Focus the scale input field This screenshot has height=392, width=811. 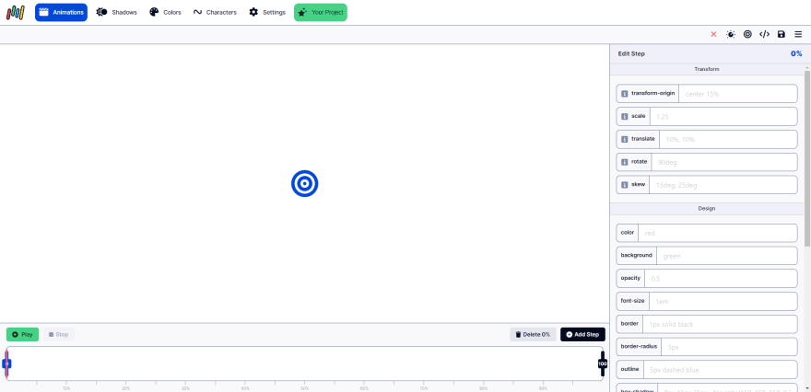[x=723, y=117]
